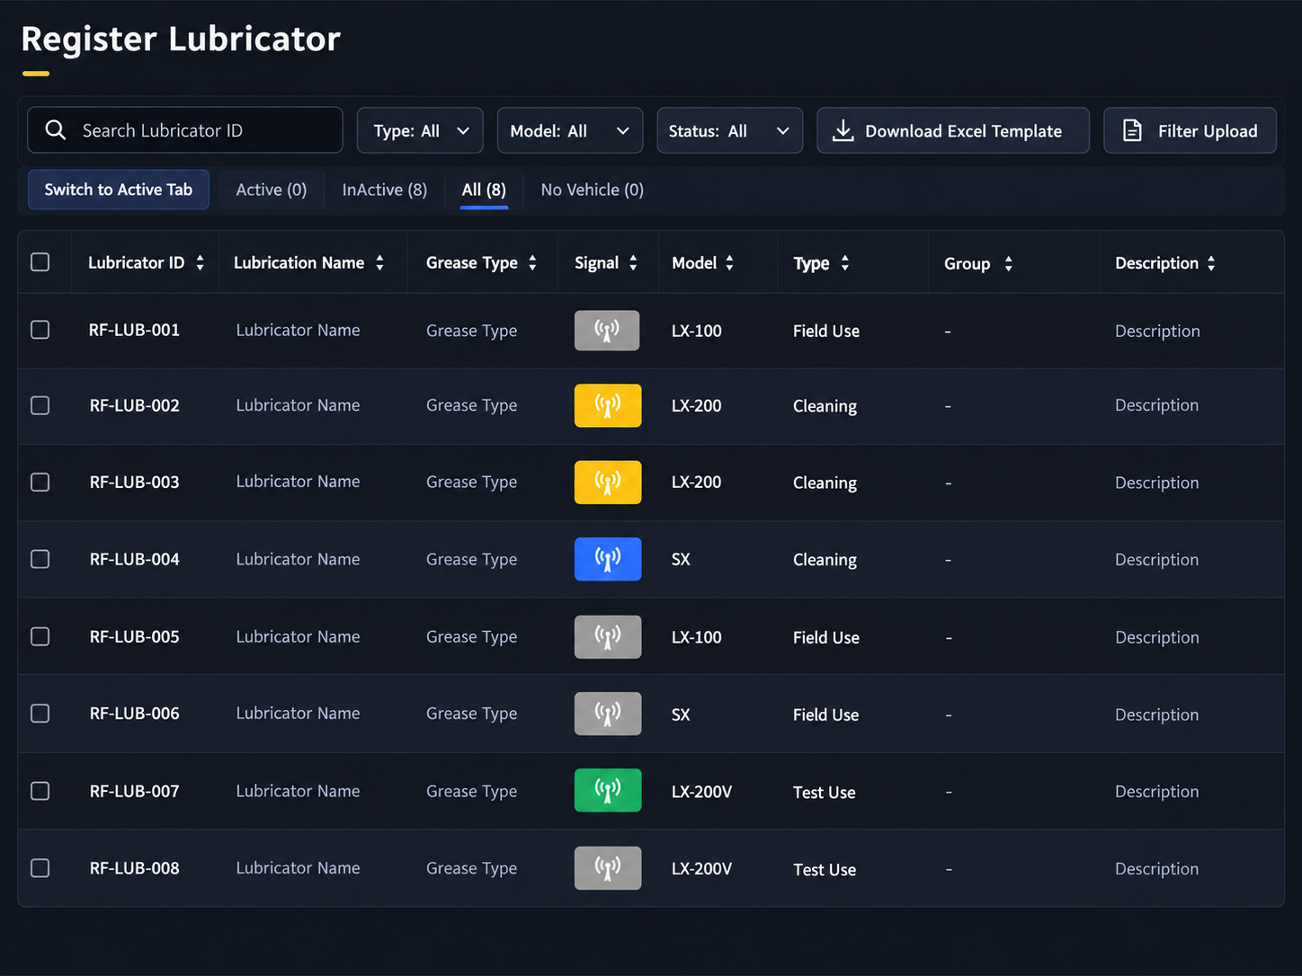Image resolution: width=1302 pixels, height=976 pixels.
Task: Check the RF-LUB-003 row checkbox
Action: tap(40, 483)
